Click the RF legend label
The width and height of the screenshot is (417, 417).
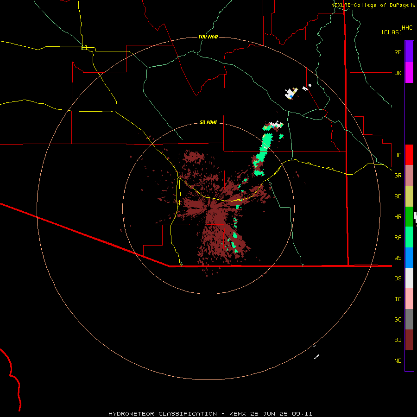tap(398, 52)
